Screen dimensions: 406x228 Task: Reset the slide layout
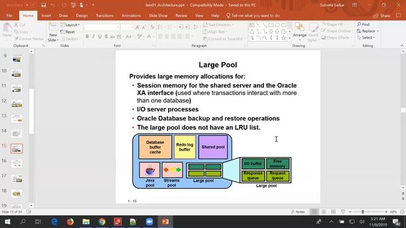[68, 32]
